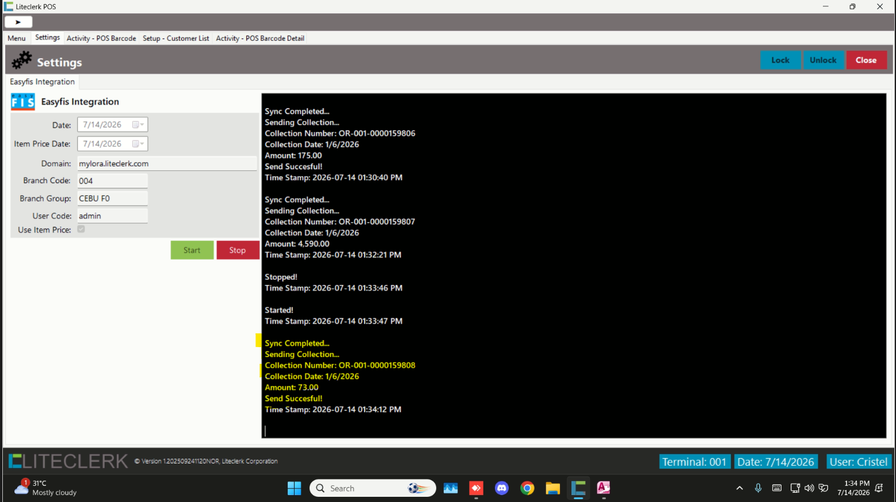Image resolution: width=896 pixels, height=502 pixels.
Task: Click the Branch Group field showing CEBU FO
Action: pos(113,199)
